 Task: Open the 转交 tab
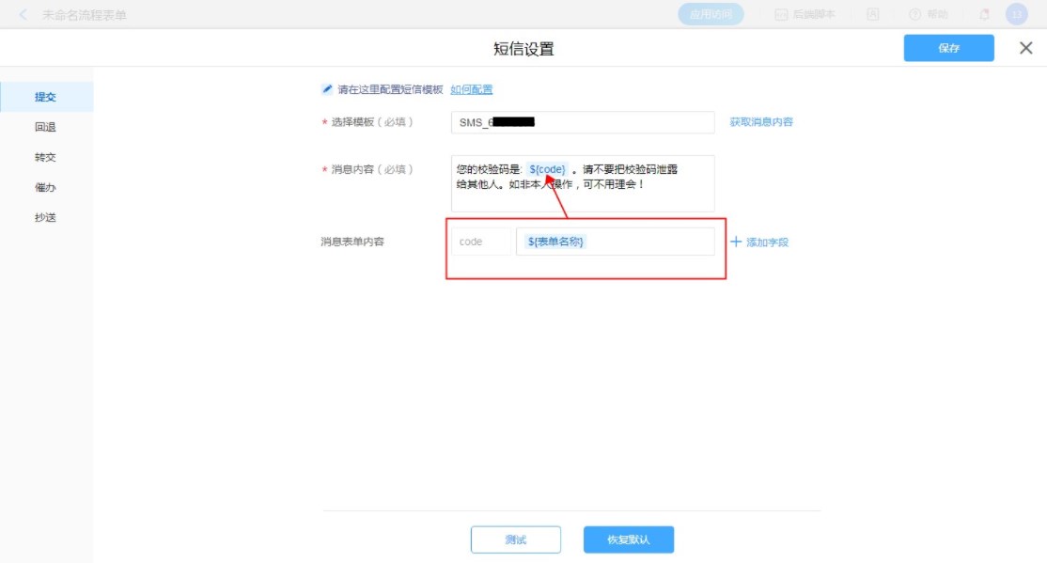click(x=45, y=157)
